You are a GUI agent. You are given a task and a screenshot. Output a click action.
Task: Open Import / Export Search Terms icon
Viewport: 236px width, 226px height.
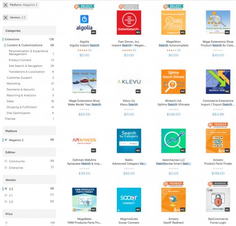[218, 82]
